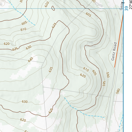Click the thick vertical blue map border line

(123, 66)
